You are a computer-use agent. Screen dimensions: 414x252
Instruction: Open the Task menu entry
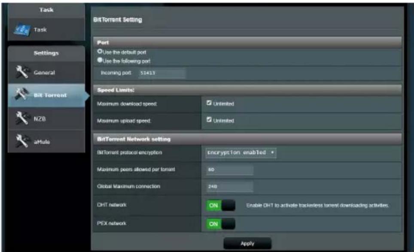46,30
